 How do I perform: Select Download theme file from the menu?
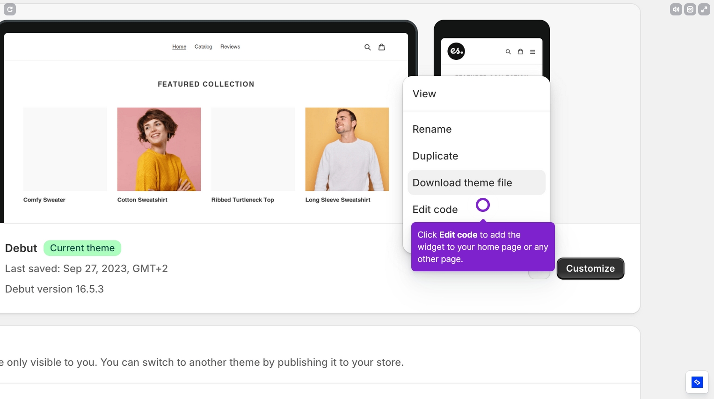point(462,182)
